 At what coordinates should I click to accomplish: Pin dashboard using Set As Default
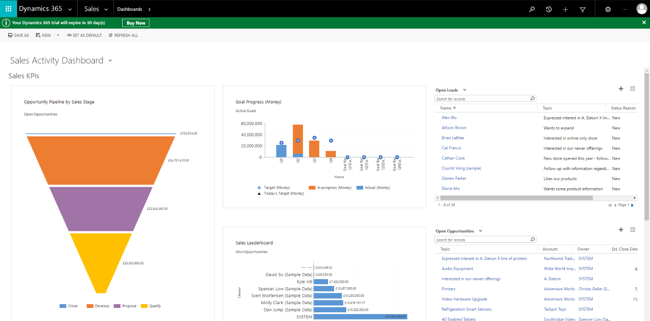click(x=84, y=35)
